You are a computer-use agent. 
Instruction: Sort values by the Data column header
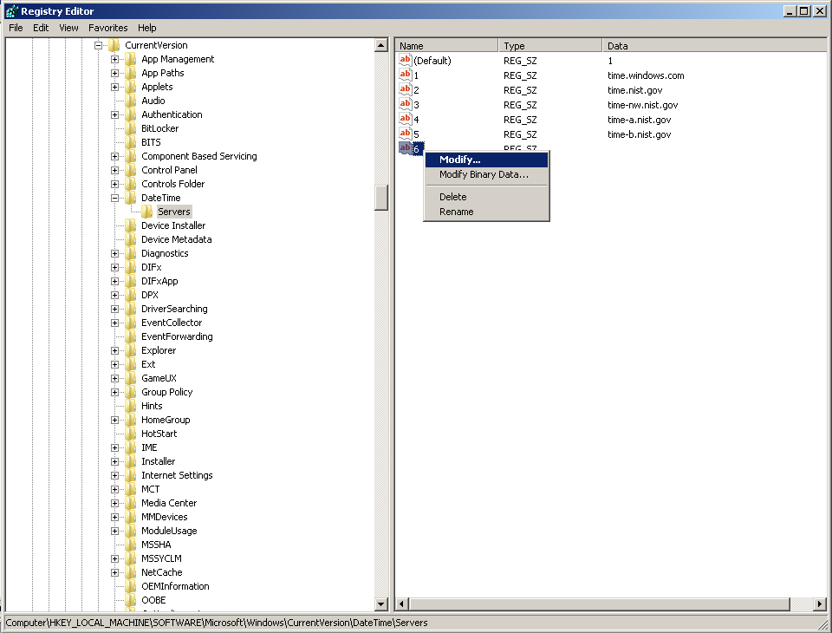(713, 46)
